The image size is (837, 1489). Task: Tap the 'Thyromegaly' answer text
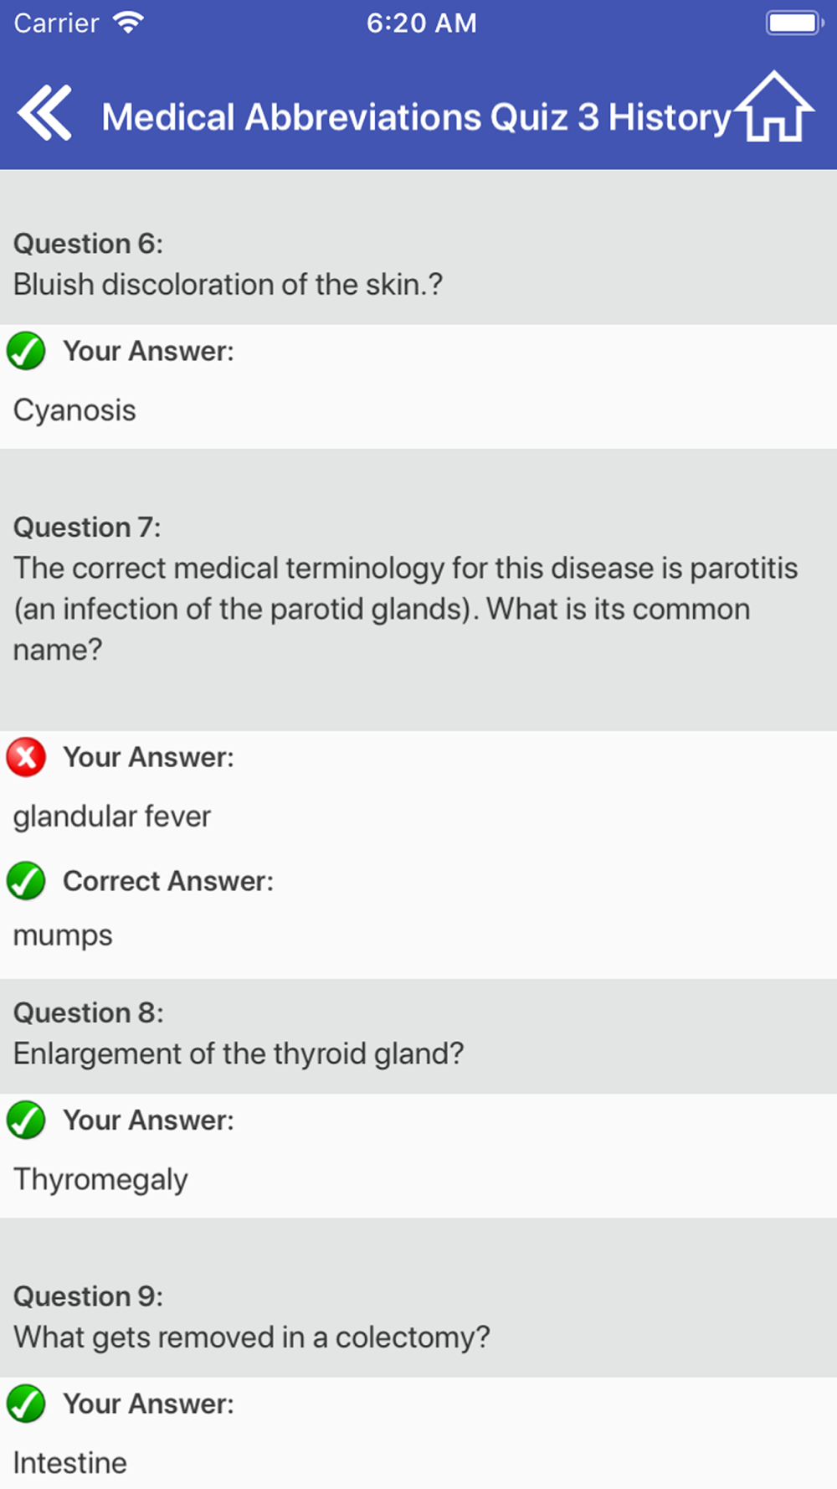click(x=100, y=1179)
